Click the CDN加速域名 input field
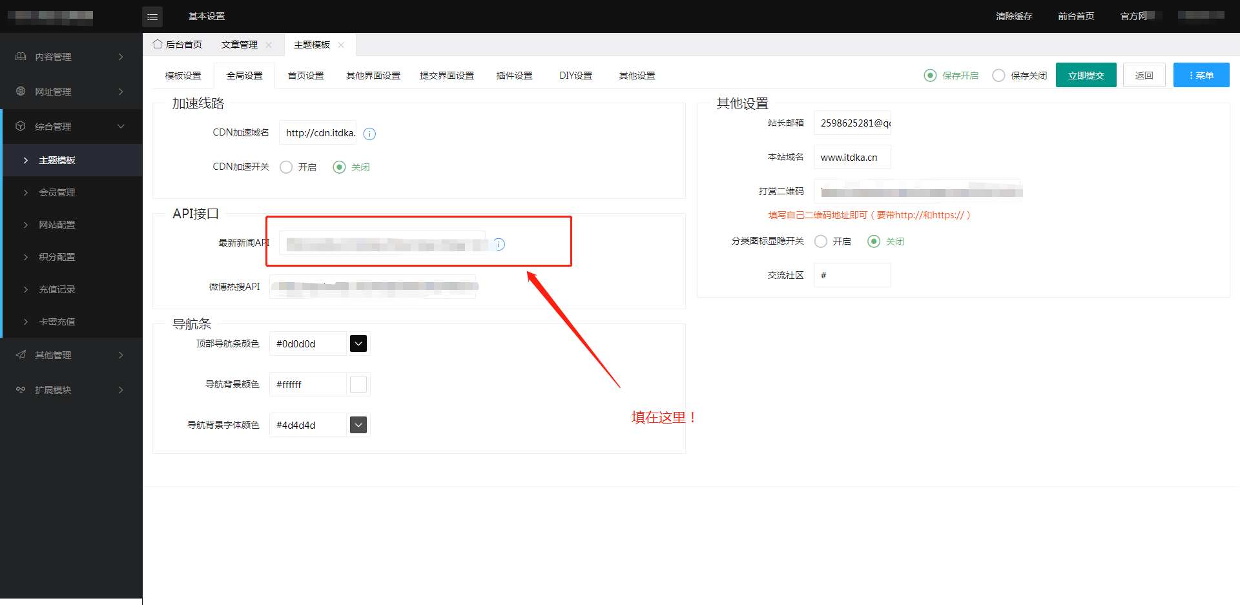 tap(318, 132)
